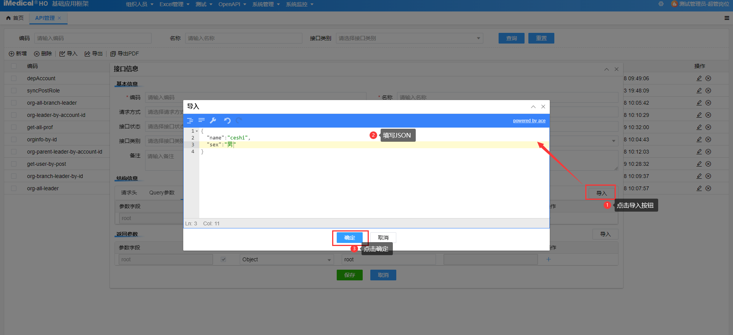The image size is (733, 335).
Task: Click the delete icon for syncPostRole row
Action: (708, 91)
